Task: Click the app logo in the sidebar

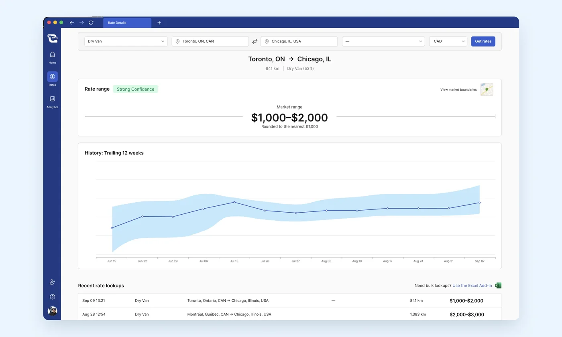Action: [x=52, y=38]
